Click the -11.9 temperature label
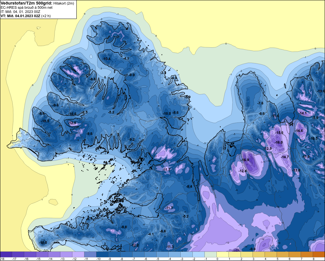The width and height of the screenshot is (325, 261). click(305, 157)
